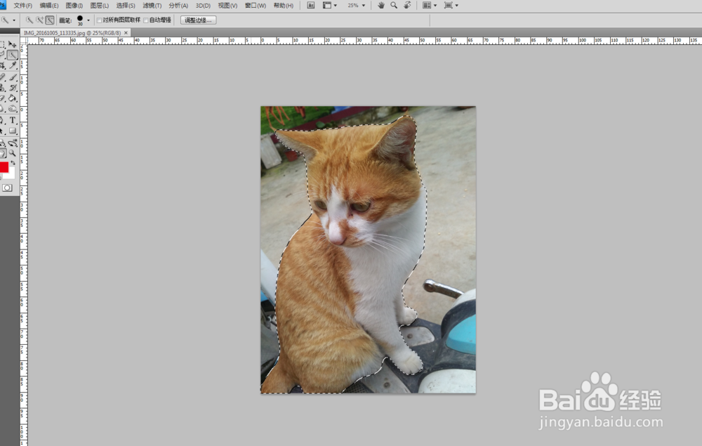
Task: Expand the brush picker dropdown arrow
Action: (88, 20)
